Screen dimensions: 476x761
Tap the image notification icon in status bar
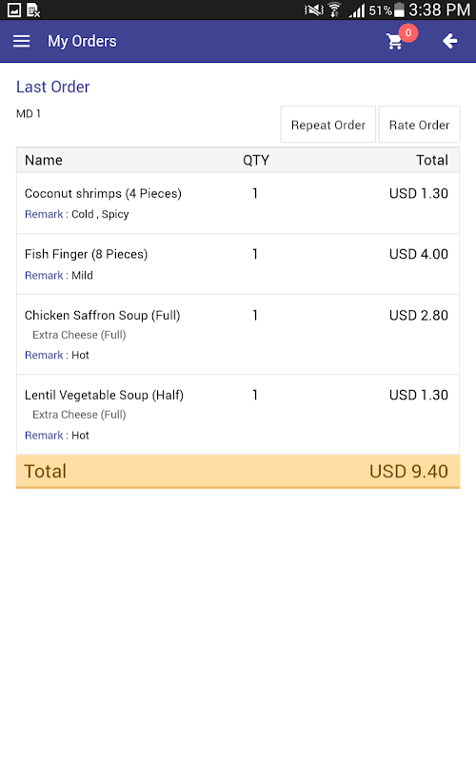click(x=14, y=10)
